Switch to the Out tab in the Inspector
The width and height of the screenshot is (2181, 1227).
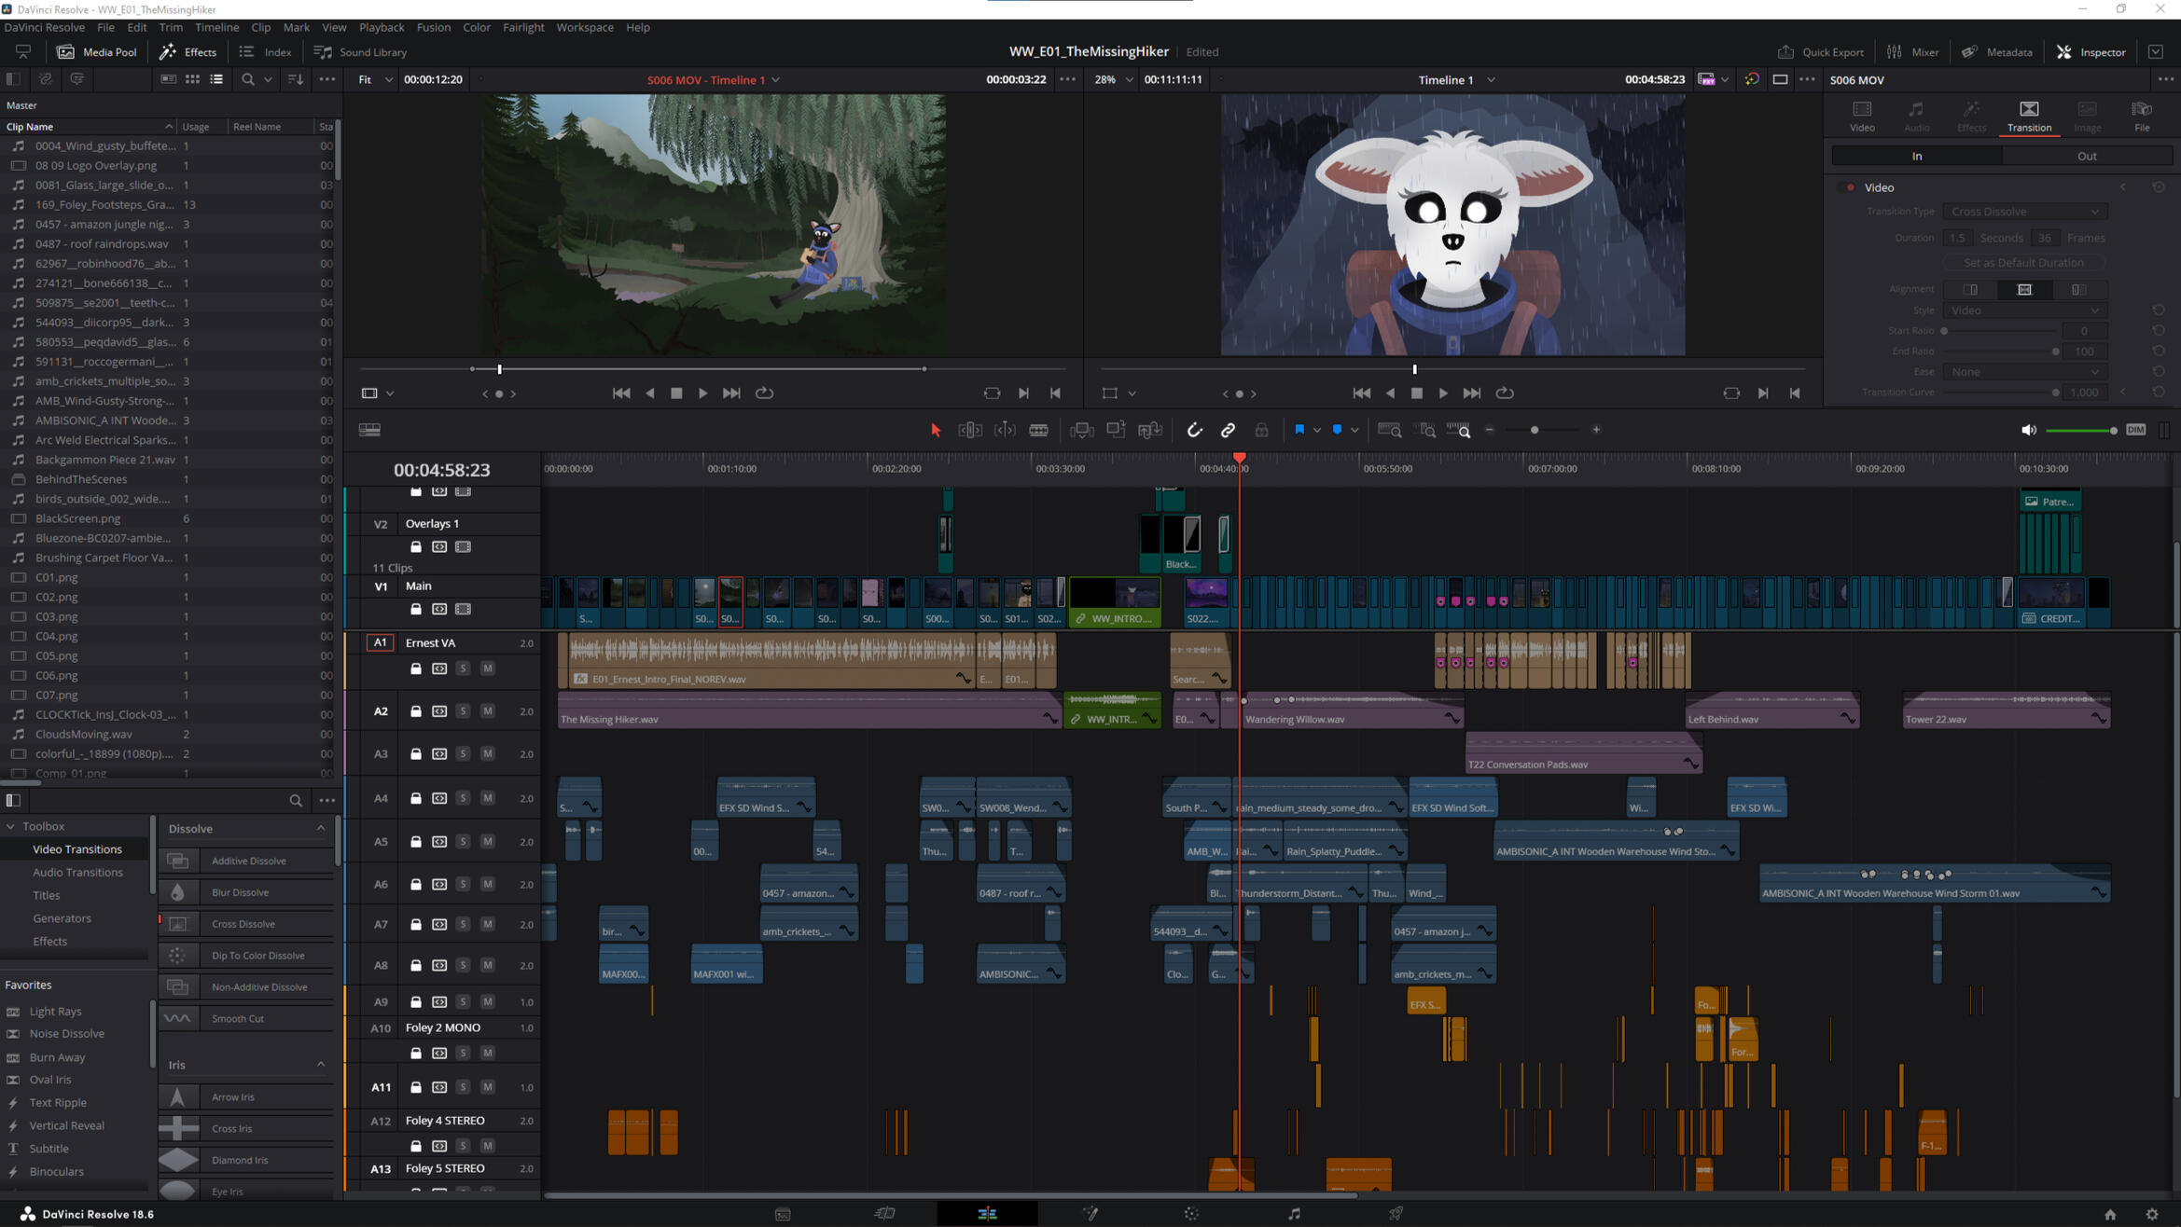coord(2087,155)
